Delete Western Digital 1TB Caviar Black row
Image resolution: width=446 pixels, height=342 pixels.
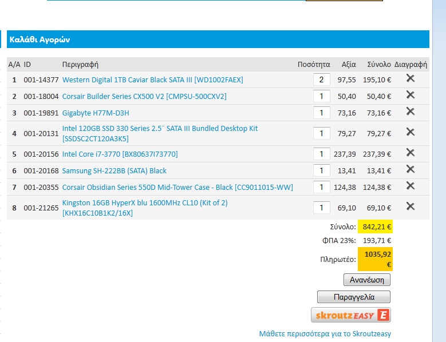(x=410, y=78)
